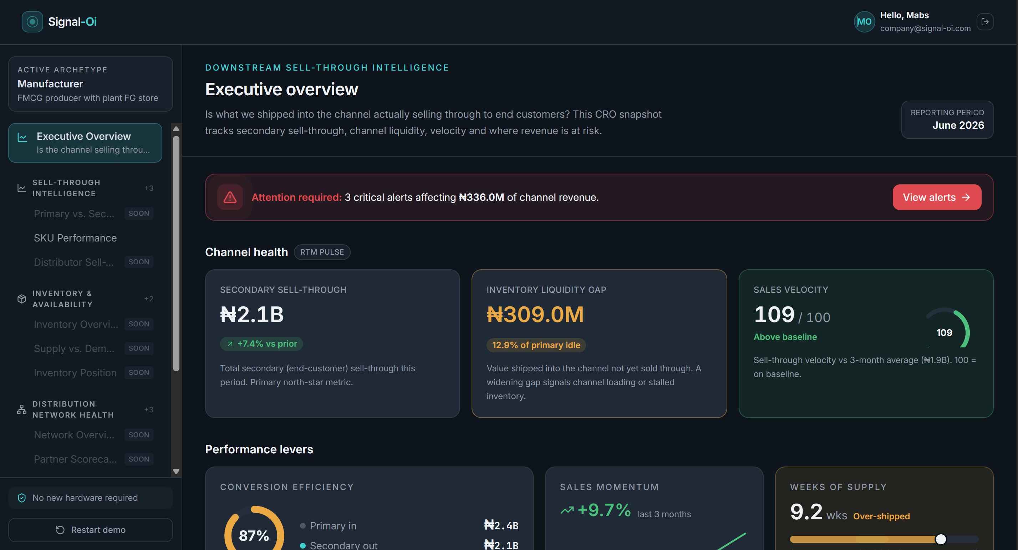Click the Above baseline label

(785, 337)
